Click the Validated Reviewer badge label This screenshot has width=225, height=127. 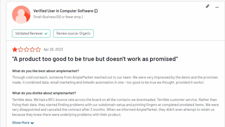coord(29,34)
